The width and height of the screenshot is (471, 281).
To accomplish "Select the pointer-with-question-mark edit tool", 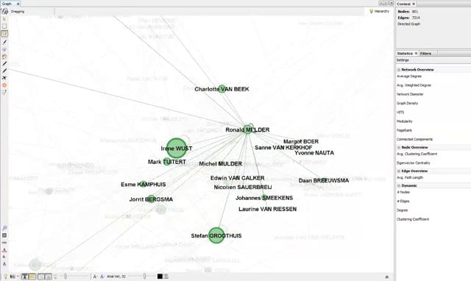I will 4,93.
